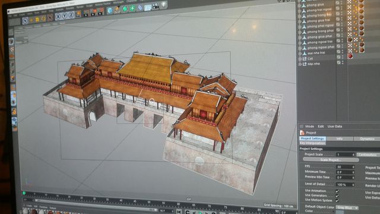Viewport: 380px width, 214px height.
Task: Open the User Data menu
Action: 335,127
